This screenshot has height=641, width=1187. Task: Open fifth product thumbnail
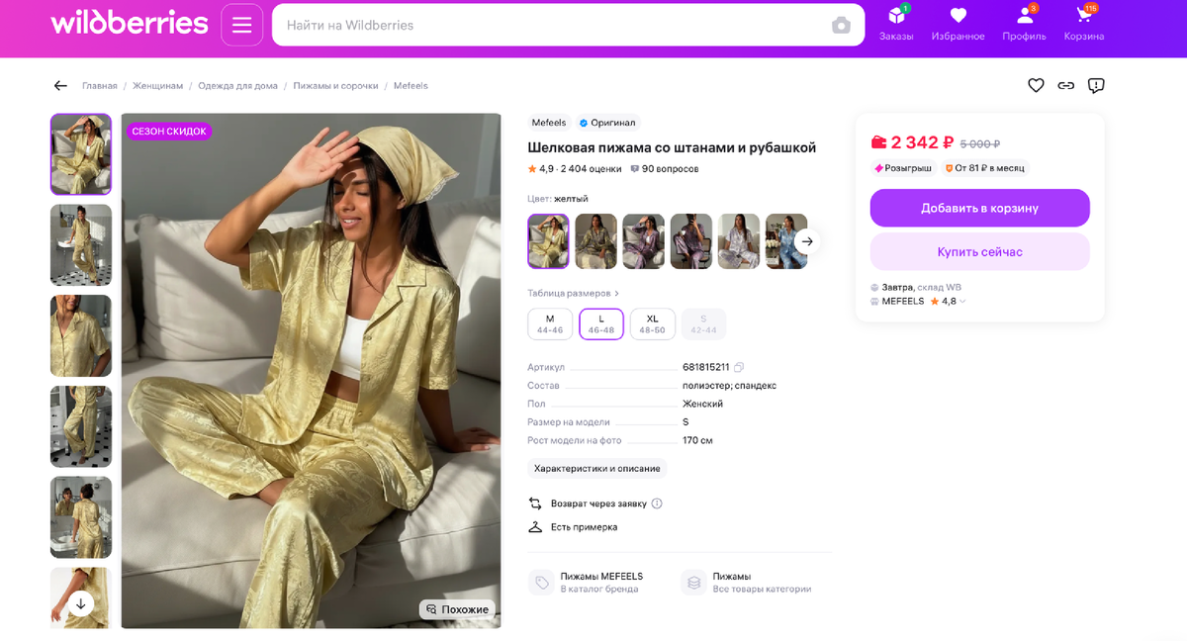click(81, 517)
